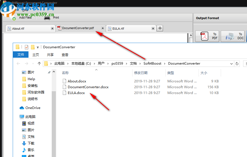Open the 安装包 folder in sidebar
Screen dimensions: 247x157
(33, 86)
